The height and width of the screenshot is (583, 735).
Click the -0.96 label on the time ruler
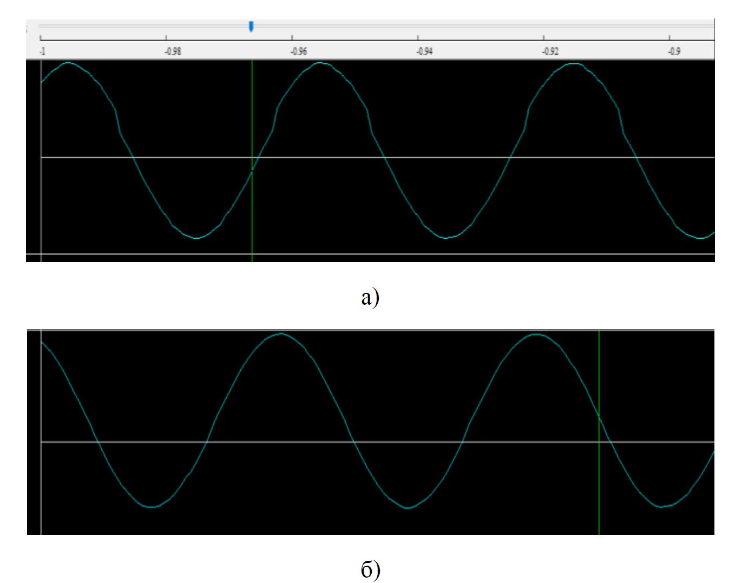click(x=299, y=51)
